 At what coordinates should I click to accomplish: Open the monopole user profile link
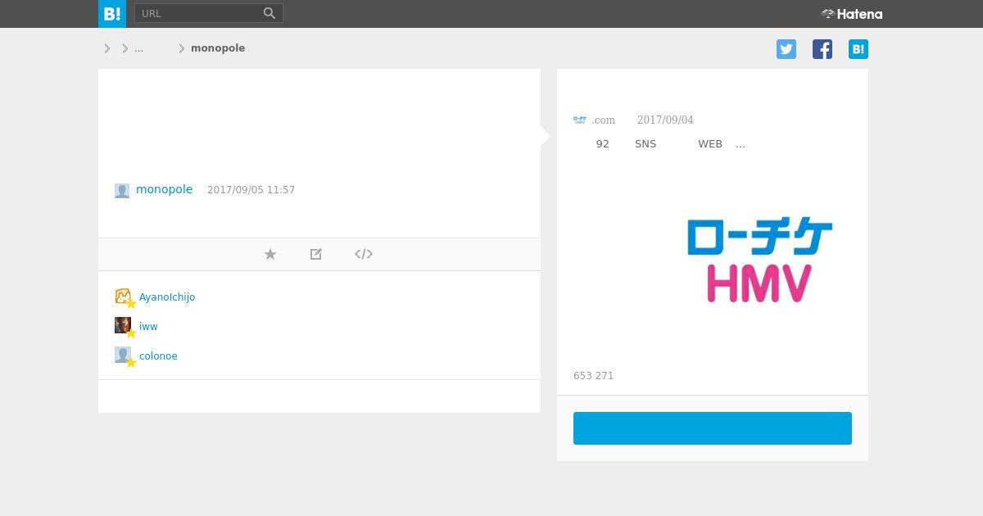(164, 189)
